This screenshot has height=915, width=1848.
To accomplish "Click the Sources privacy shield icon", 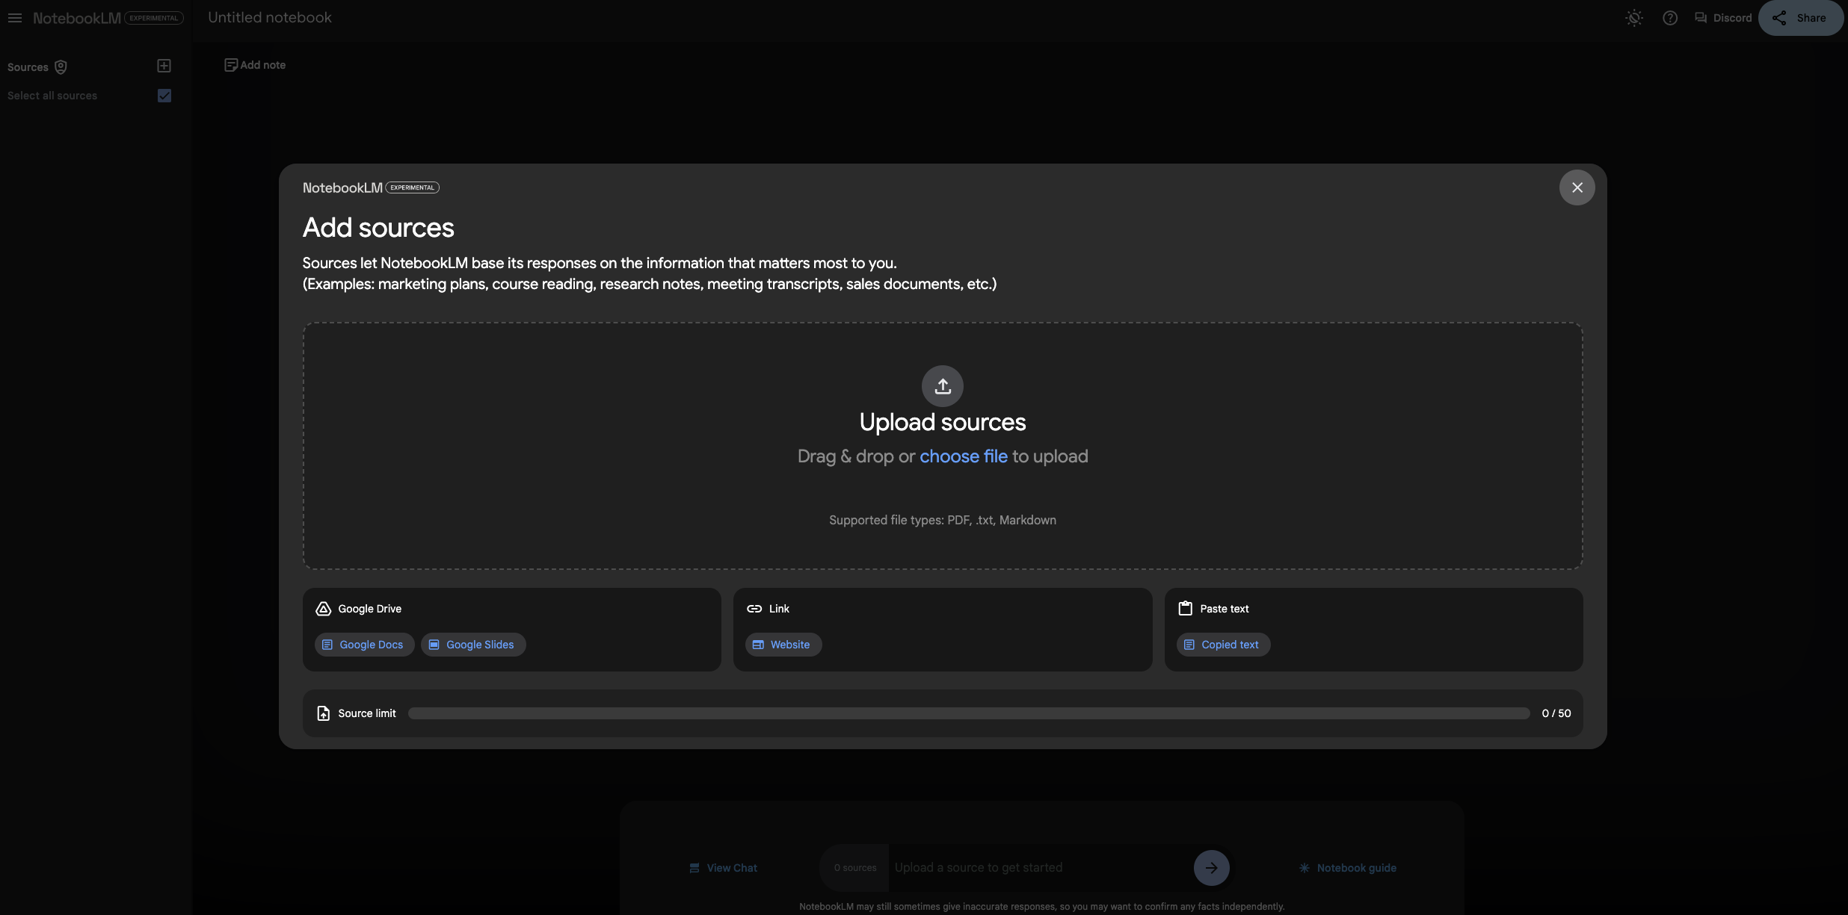I will [x=61, y=67].
